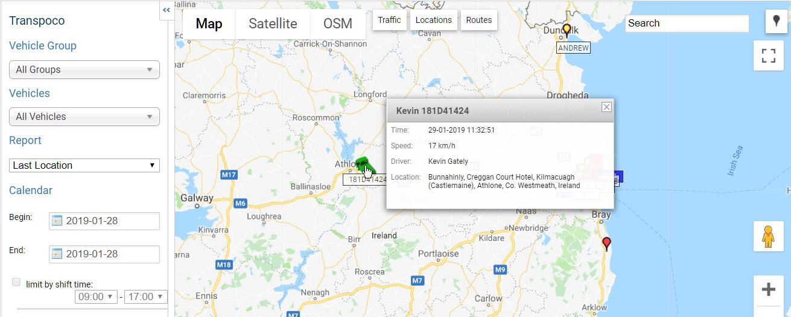791x317 pixels.
Task: Enable limit by shift time checkbox
Action: click(16, 282)
